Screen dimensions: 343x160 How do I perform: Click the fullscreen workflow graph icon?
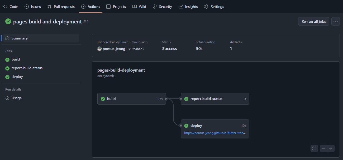coord(314,148)
